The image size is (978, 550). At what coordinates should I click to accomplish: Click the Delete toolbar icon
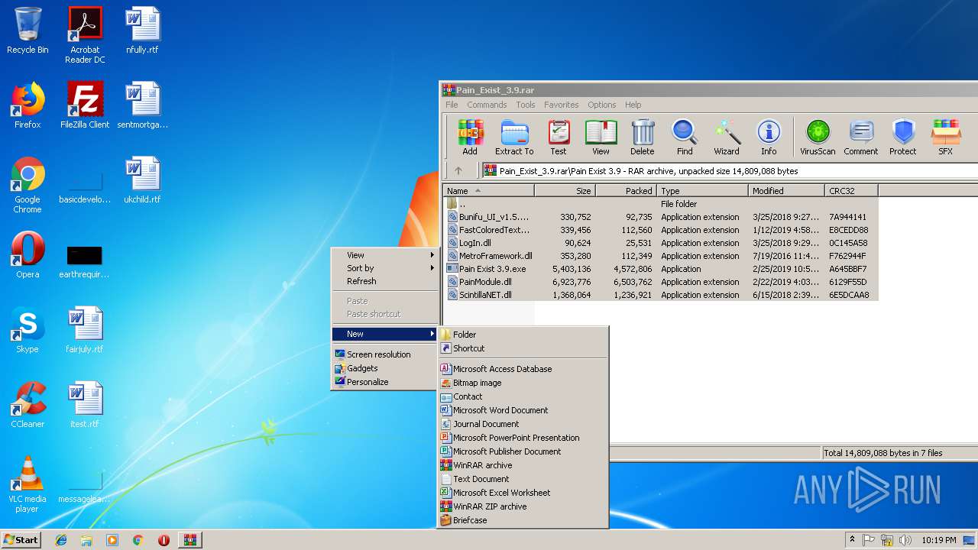coord(643,137)
